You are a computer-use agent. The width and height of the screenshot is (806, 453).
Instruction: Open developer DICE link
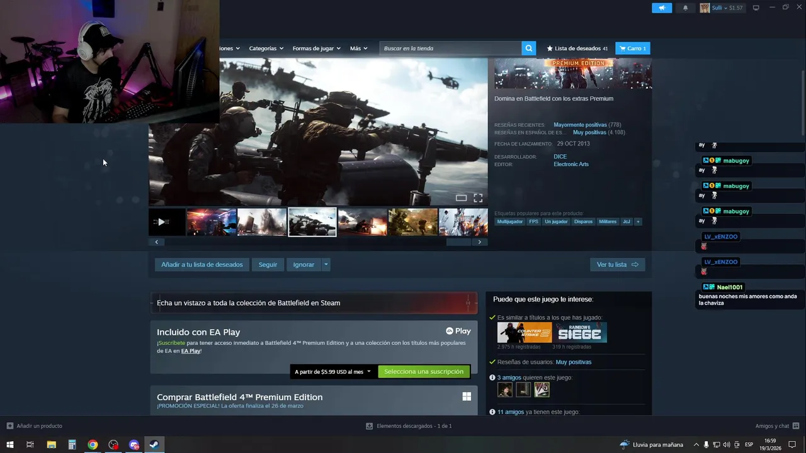click(560, 157)
